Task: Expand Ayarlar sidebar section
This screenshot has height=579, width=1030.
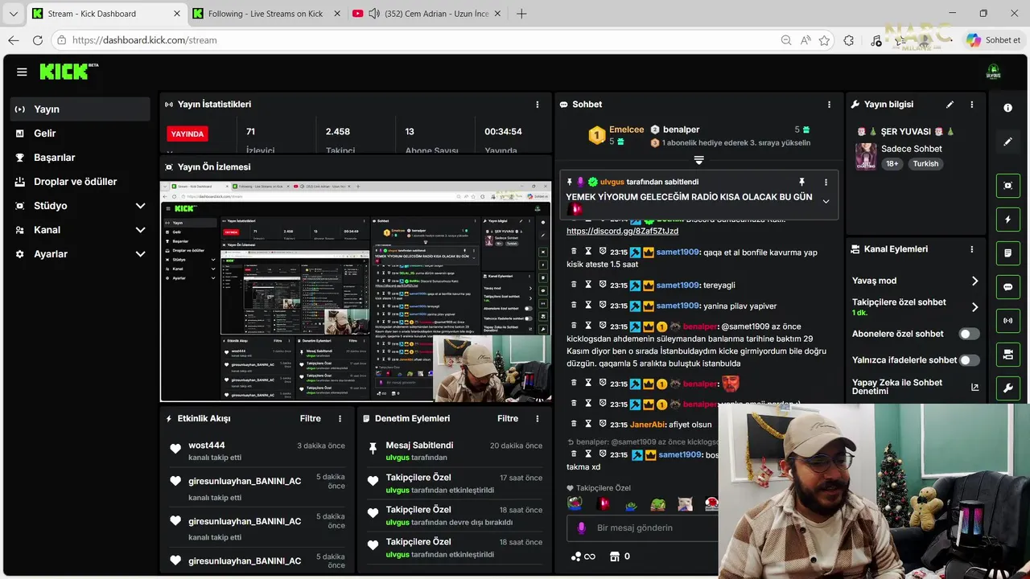Action: (140, 254)
